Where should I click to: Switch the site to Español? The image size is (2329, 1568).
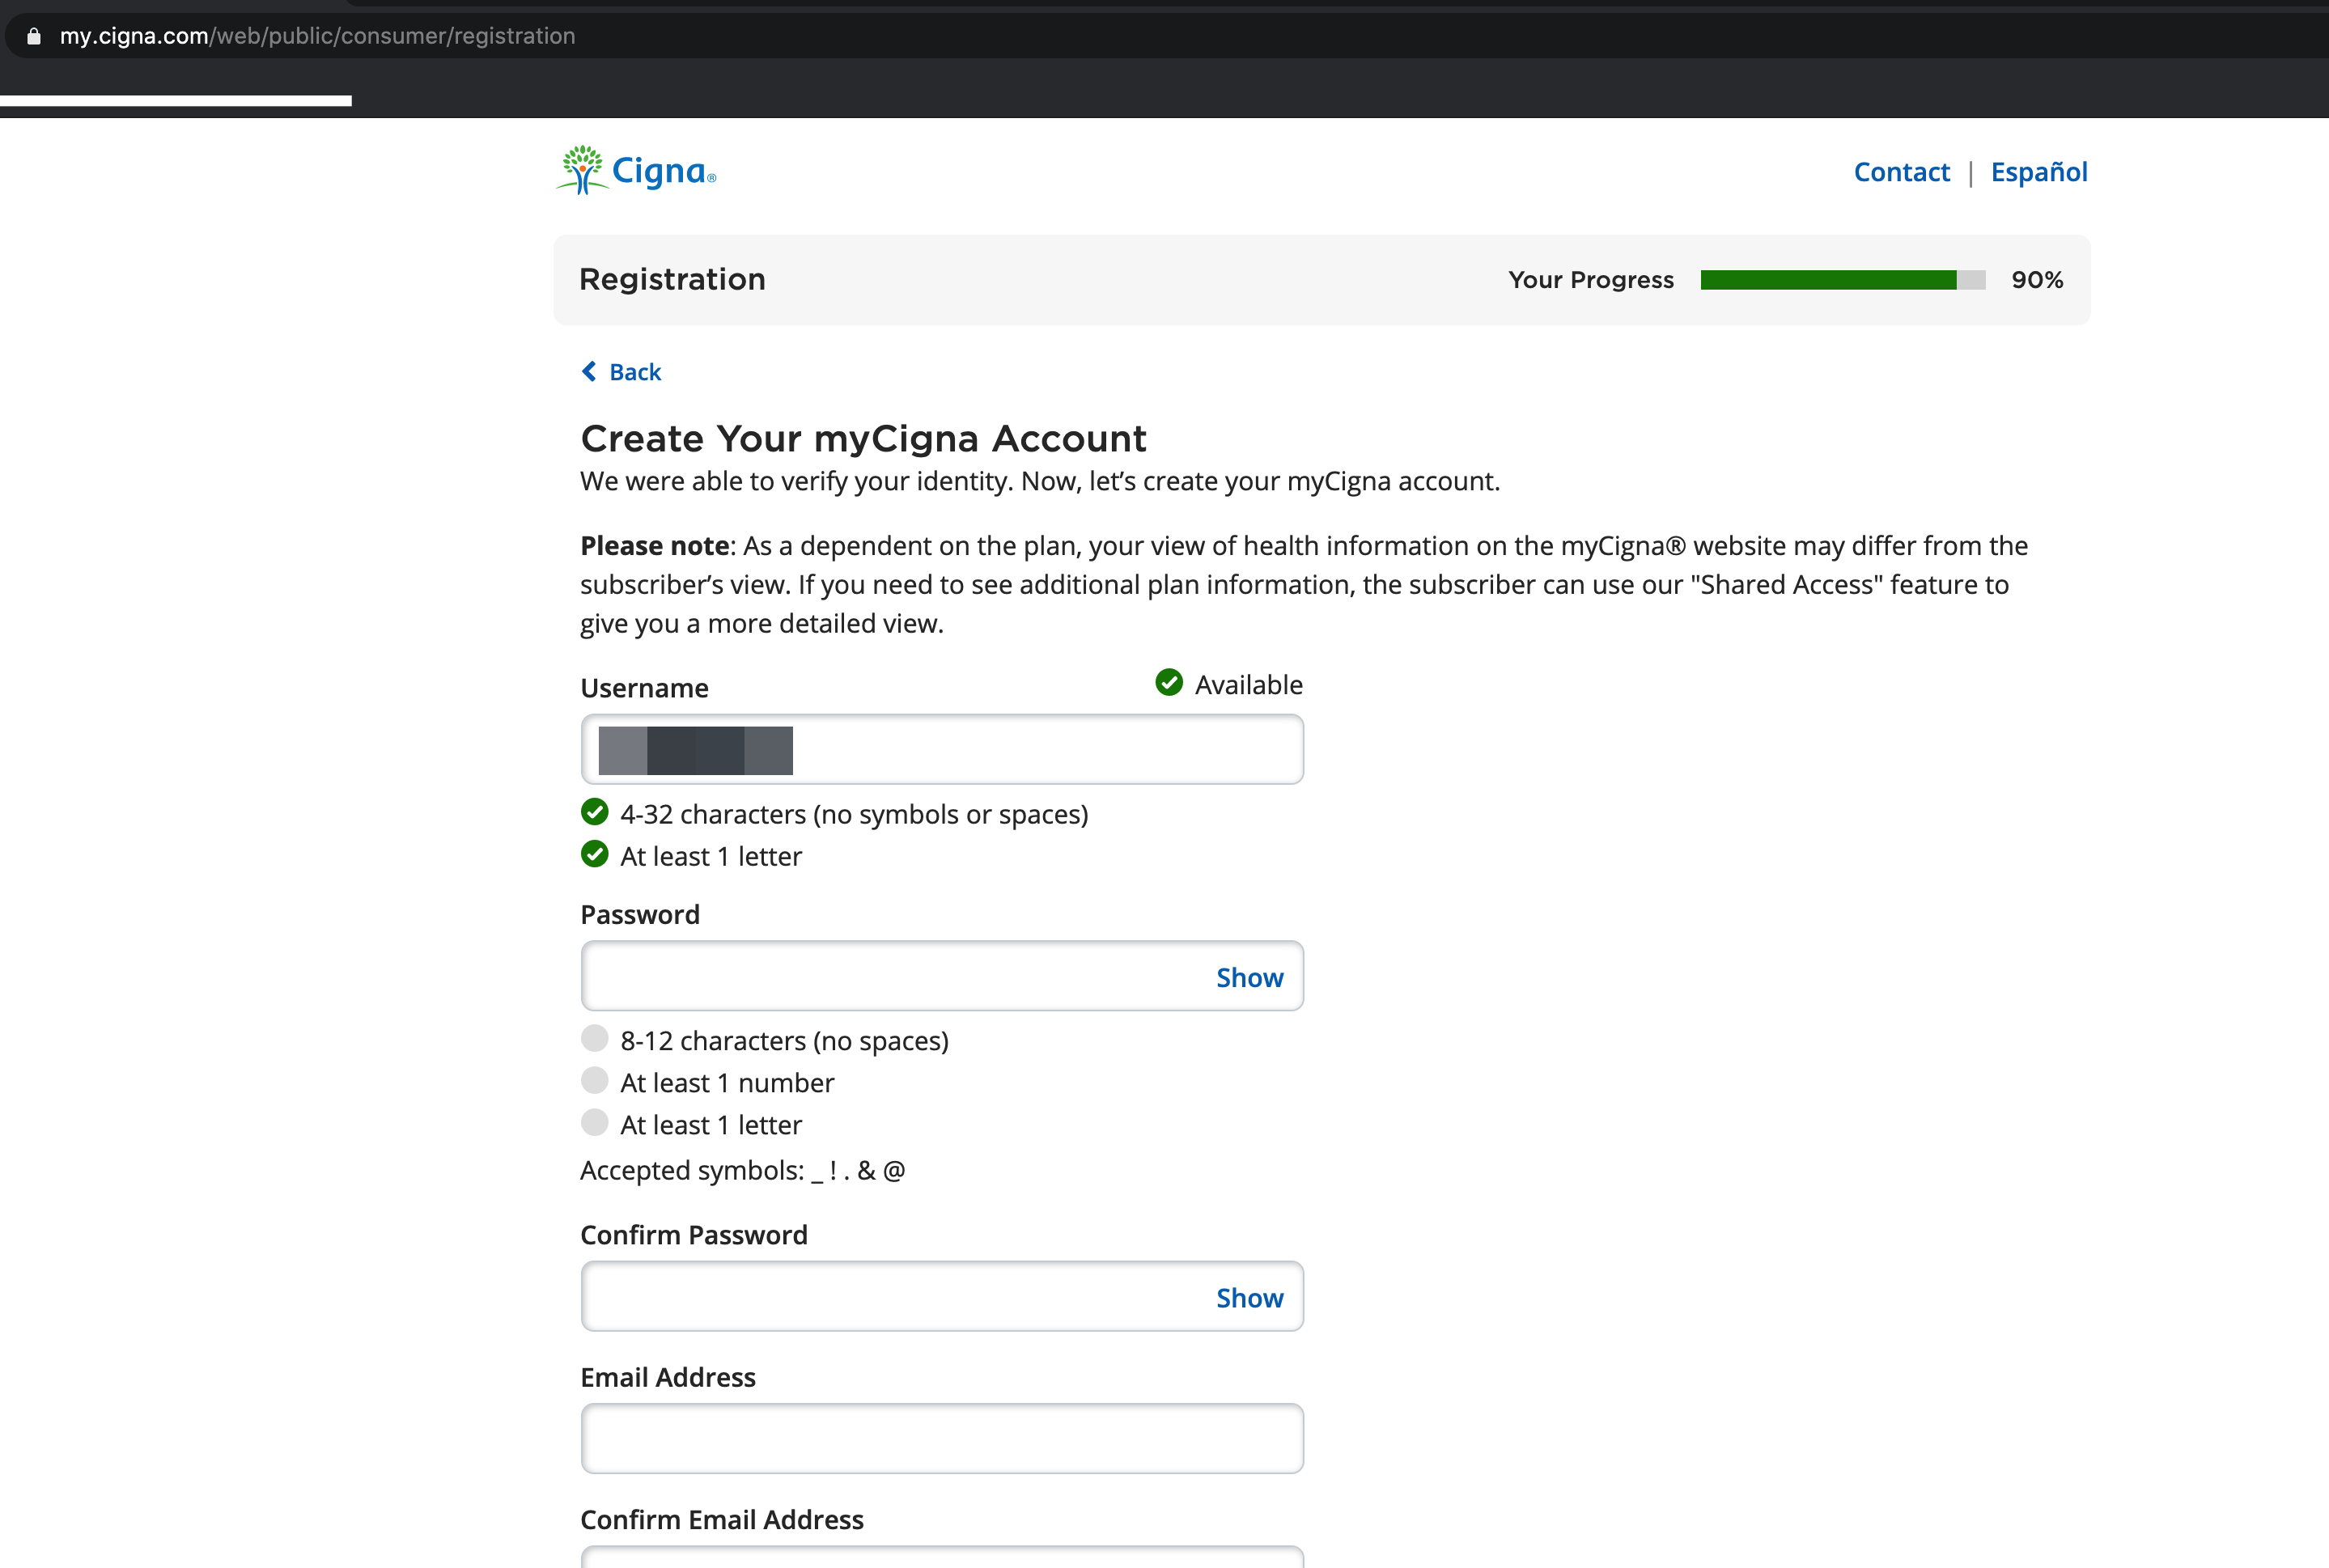point(2039,171)
